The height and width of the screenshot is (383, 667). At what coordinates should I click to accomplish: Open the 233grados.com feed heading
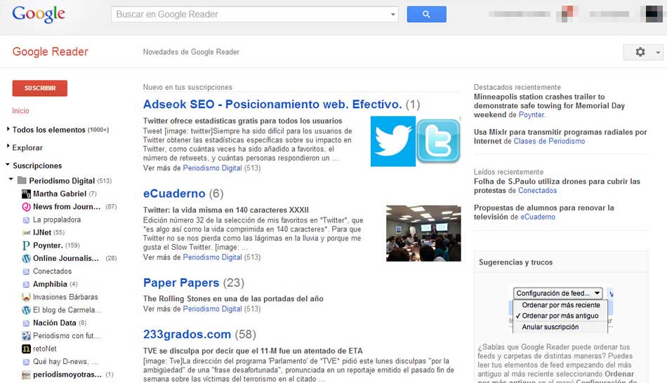pyautogui.click(x=187, y=335)
